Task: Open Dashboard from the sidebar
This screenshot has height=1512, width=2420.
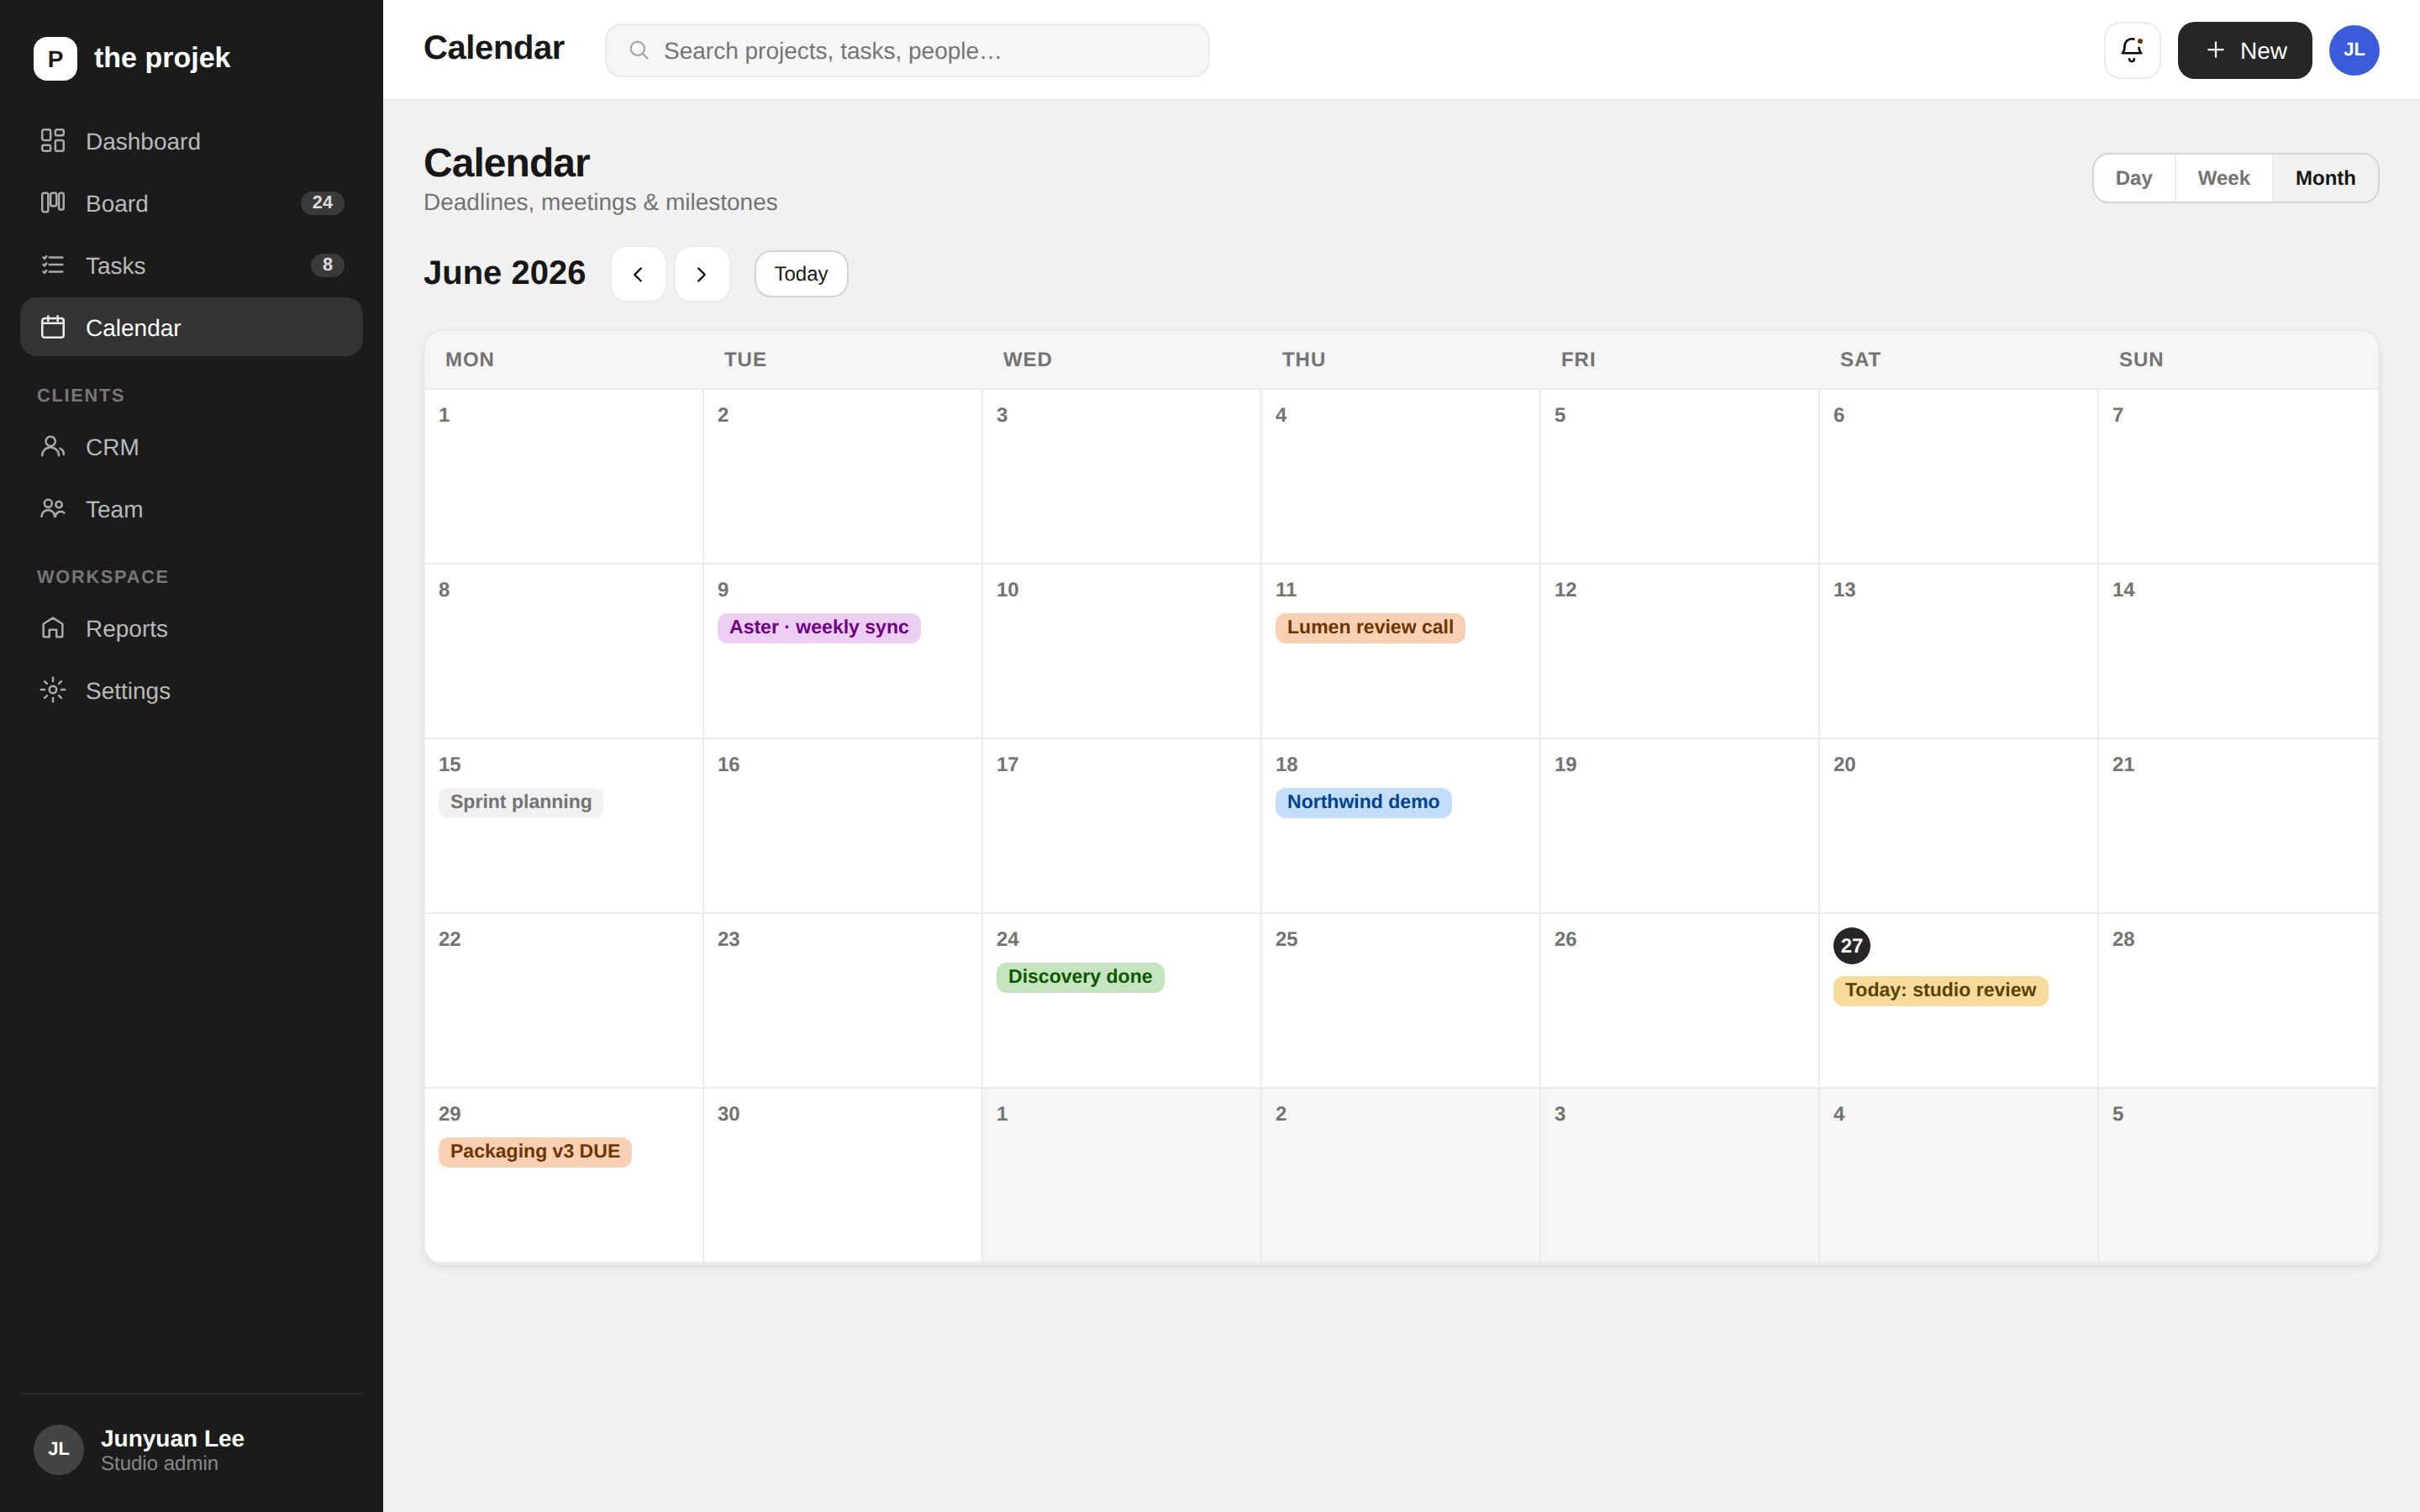Action: click(191, 141)
